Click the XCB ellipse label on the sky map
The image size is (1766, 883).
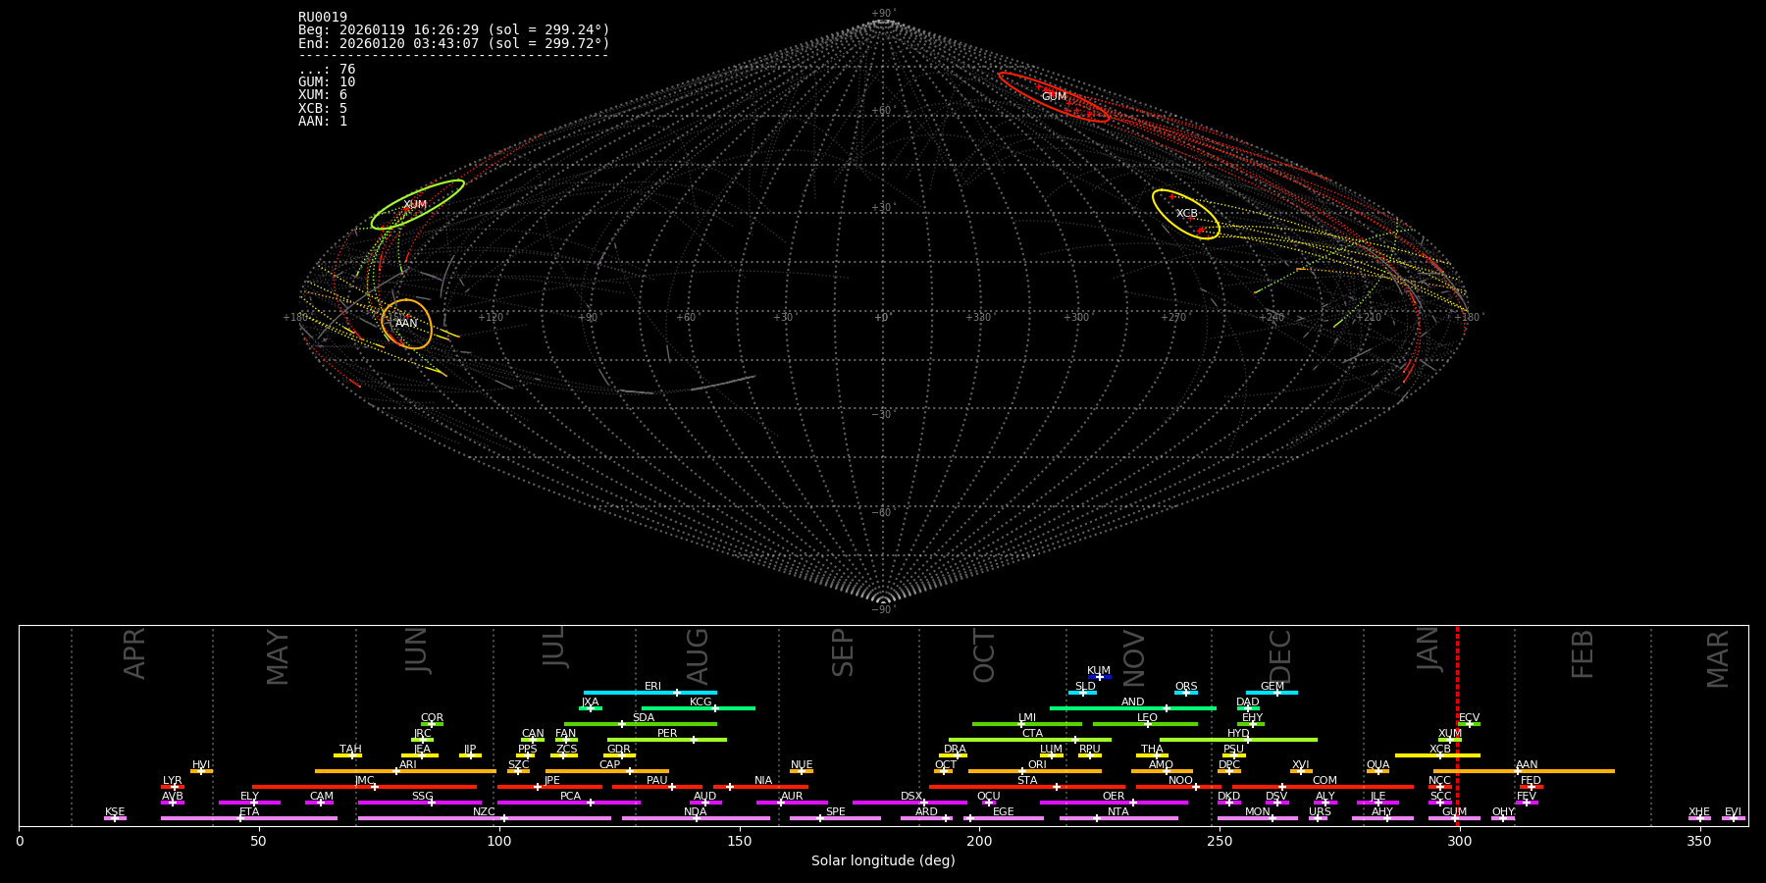1187,214
